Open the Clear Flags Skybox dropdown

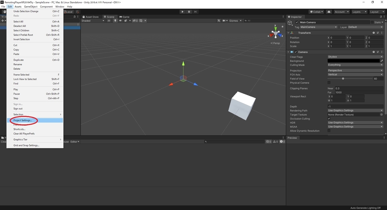point(355,57)
